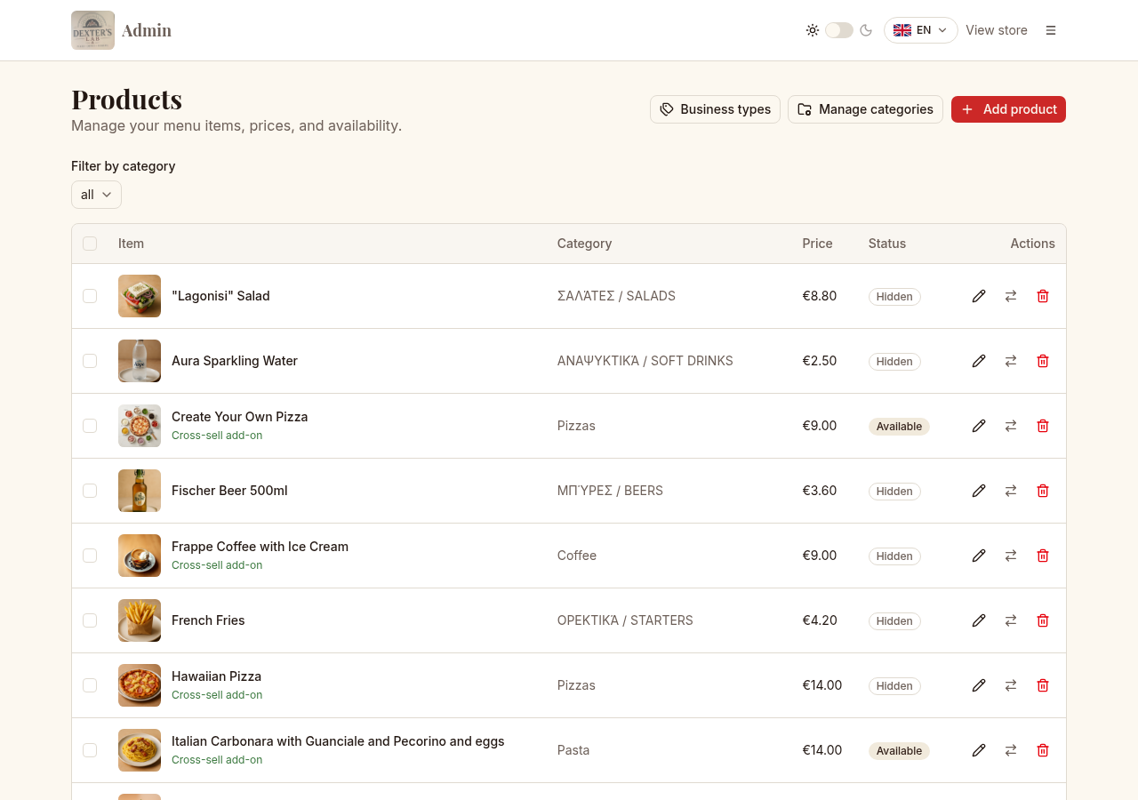The height and width of the screenshot is (800, 1138).
Task: Edit the Italian Carbonara product
Action: click(x=979, y=750)
